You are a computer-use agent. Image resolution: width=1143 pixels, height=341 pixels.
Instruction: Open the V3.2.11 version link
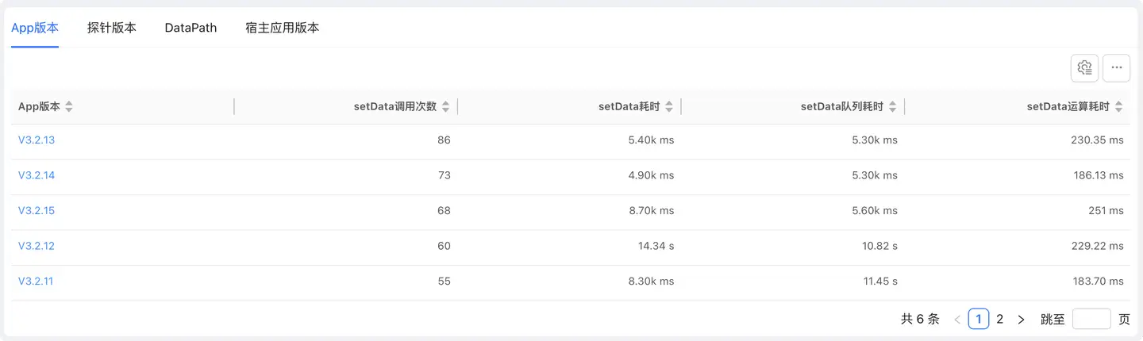(x=36, y=281)
